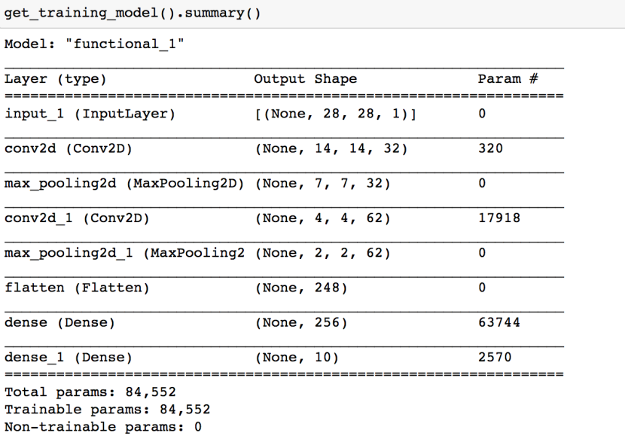Click the "Param #" column header

coord(508,78)
